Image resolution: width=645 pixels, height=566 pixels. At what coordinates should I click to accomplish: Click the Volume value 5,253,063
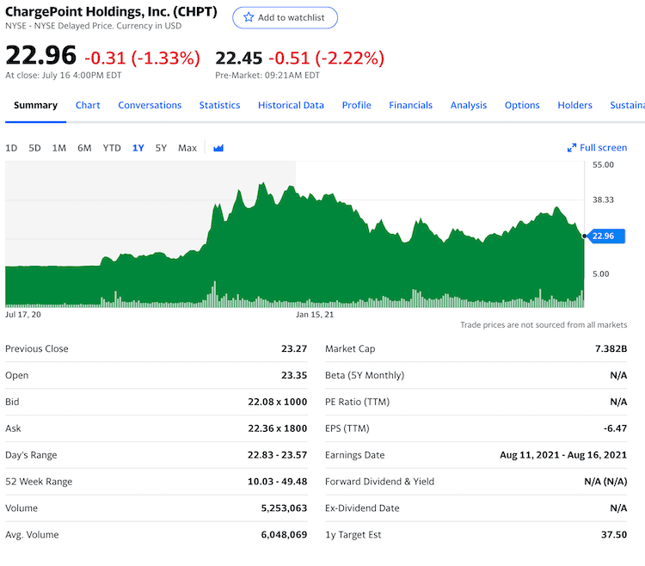click(x=284, y=508)
